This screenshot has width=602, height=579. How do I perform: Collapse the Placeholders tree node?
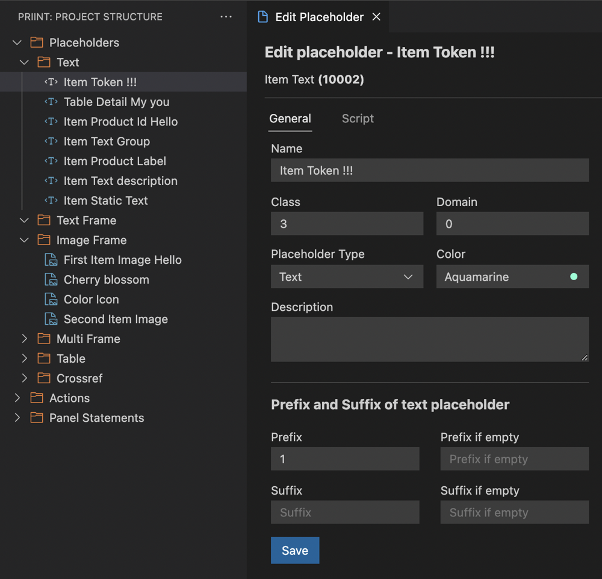tap(17, 42)
